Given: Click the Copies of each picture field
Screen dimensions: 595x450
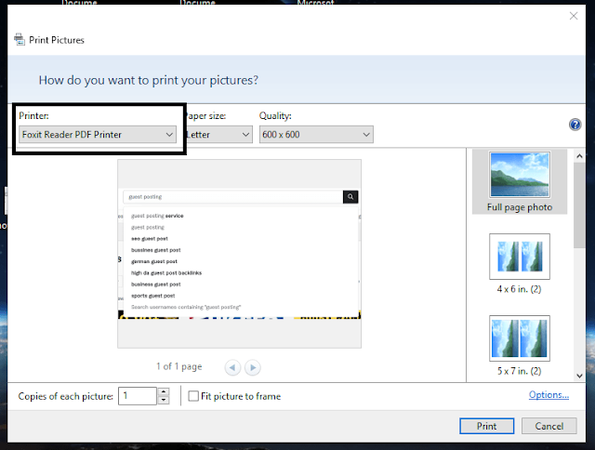Looking at the screenshot, I should click(138, 396).
